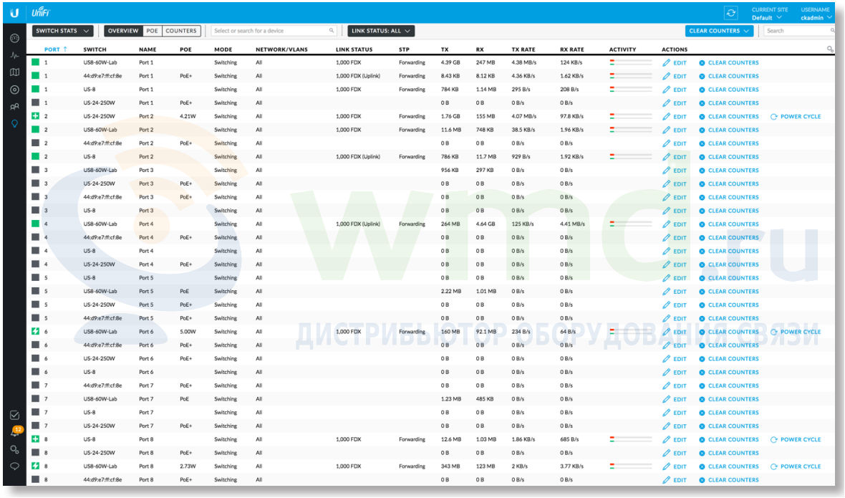Open Insights via the lightbulb sidebar icon
The height and width of the screenshot is (498, 845).
[x=14, y=124]
